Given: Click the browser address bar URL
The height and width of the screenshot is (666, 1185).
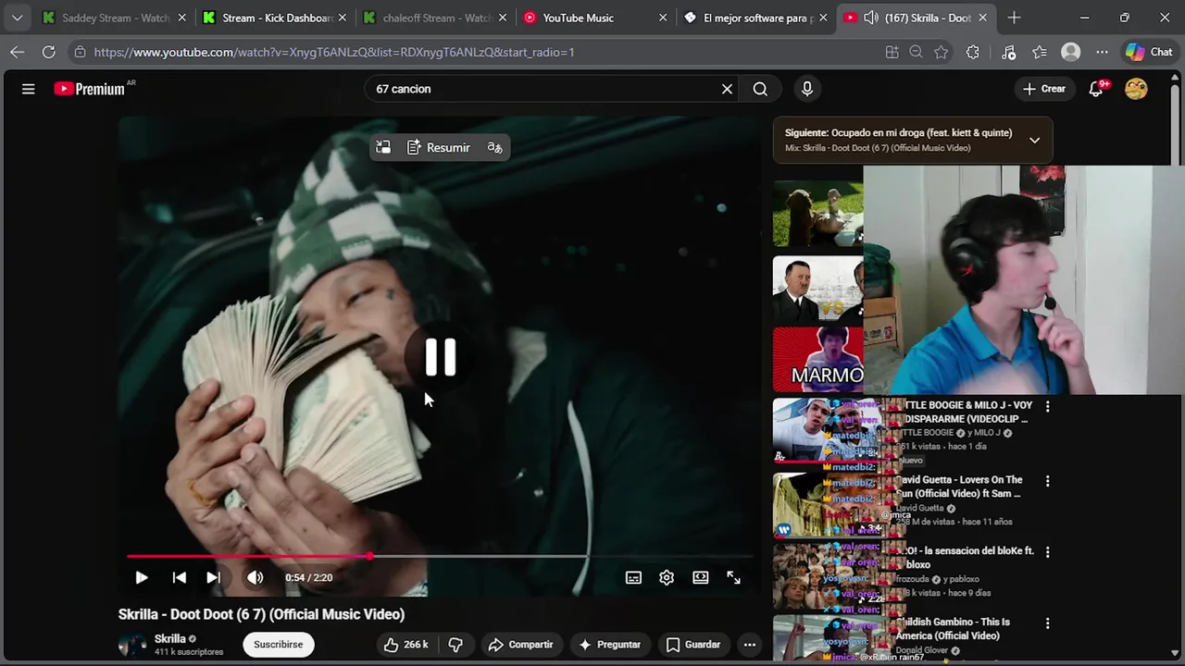Looking at the screenshot, I should point(334,52).
